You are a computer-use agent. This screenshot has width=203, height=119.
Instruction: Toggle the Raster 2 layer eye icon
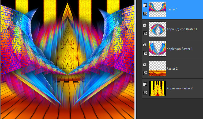pyautogui.click(x=145, y=73)
